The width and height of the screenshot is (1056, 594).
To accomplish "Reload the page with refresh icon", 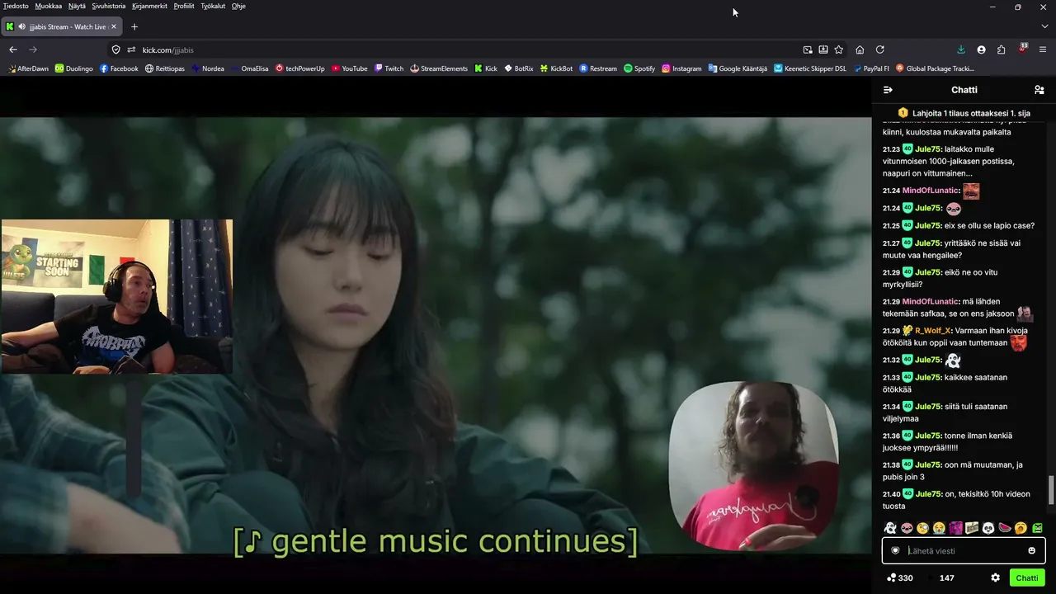I will click(880, 49).
